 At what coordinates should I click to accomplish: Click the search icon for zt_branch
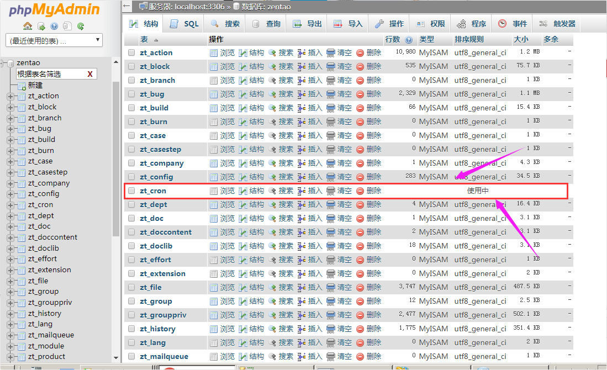(x=272, y=81)
